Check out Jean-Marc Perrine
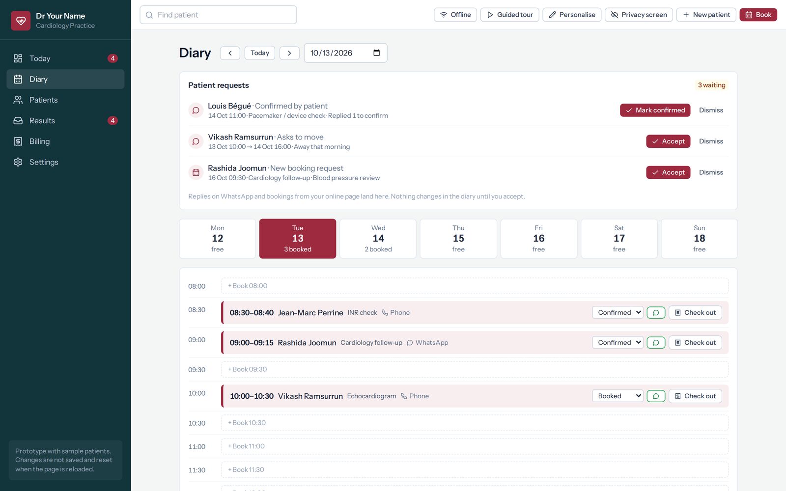This screenshot has width=786, height=491. [695, 313]
